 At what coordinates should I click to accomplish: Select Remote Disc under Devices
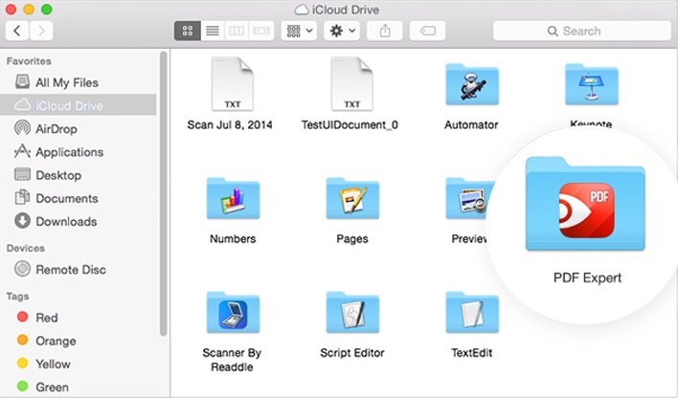click(x=78, y=269)
